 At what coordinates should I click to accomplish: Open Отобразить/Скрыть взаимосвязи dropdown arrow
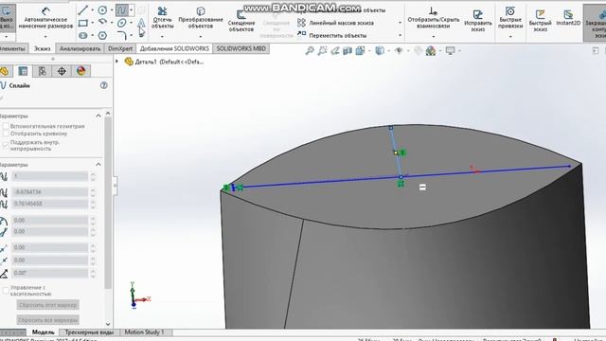(434, 36)
